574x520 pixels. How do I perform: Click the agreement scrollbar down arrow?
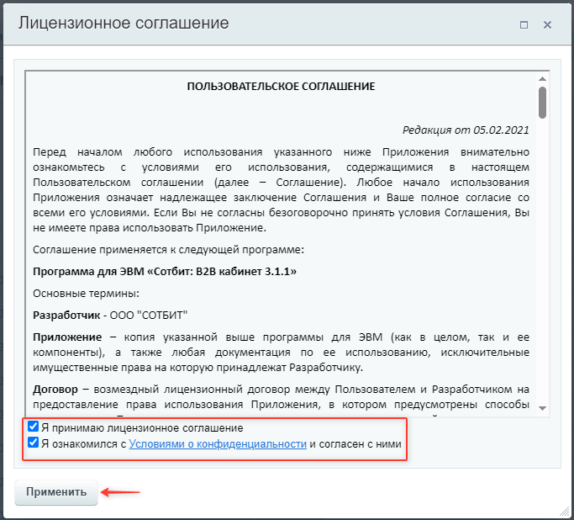click(x=543, y=408)
